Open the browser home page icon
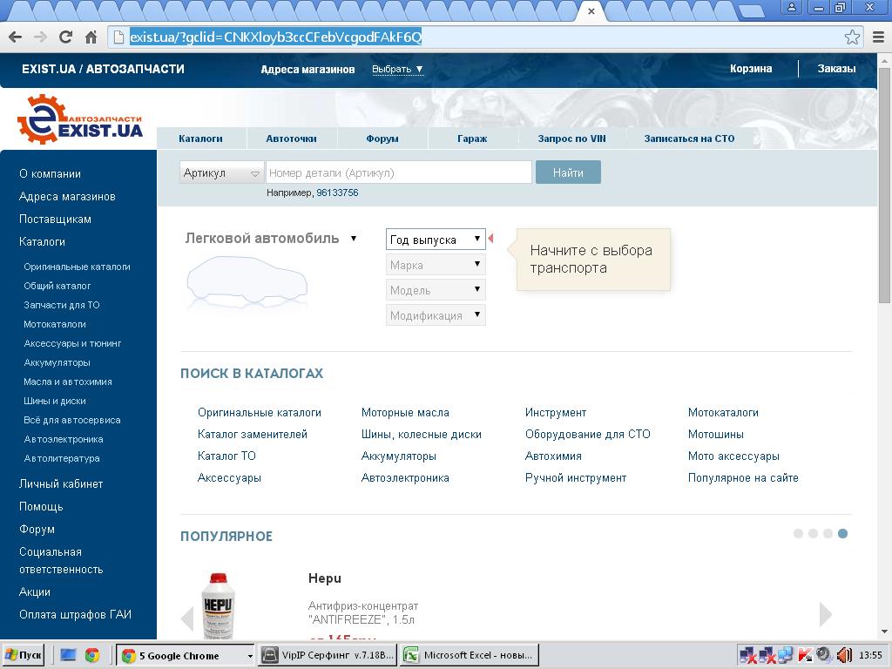Viewport: 892px width, 669px height. tap(91, 37)
